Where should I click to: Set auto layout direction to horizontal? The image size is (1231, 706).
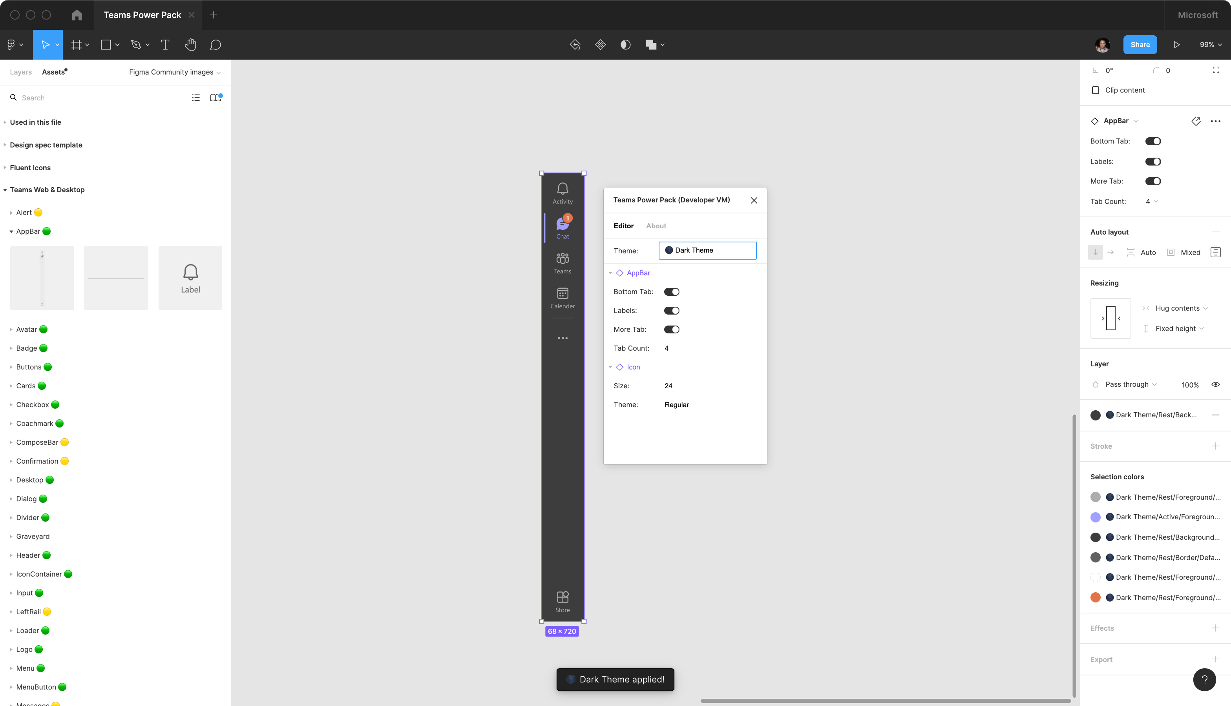coord(1110,252)
